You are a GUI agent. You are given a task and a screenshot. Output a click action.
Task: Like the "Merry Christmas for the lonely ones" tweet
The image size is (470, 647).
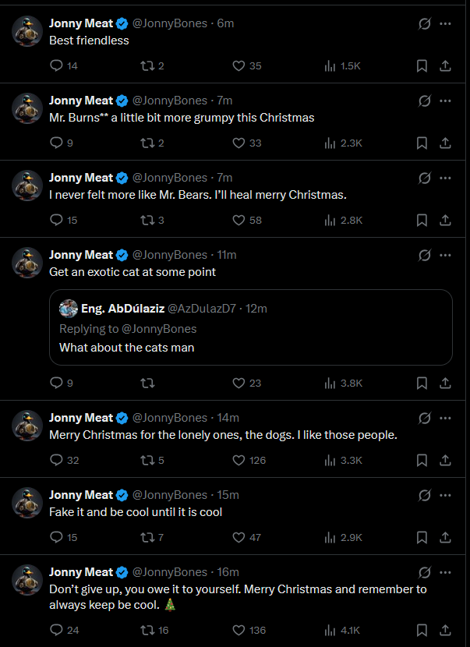(240, 460)
